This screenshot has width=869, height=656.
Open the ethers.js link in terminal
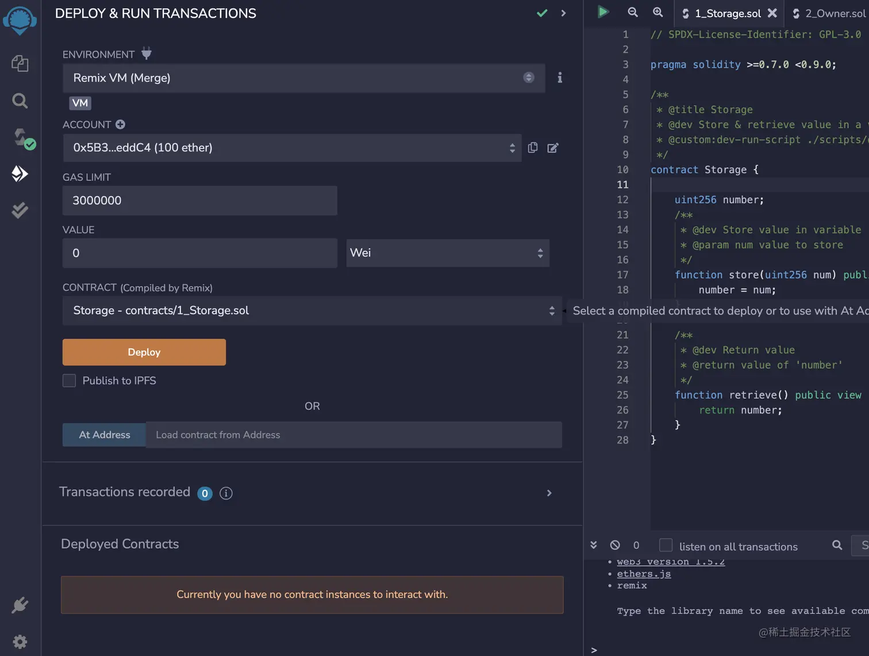tap(644, 574)
